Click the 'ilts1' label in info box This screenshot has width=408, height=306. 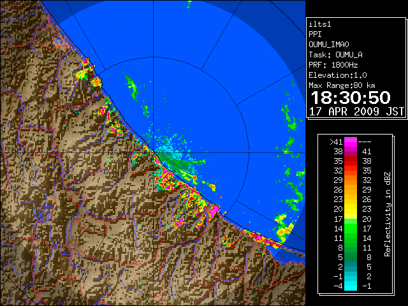tap(320, 24)
